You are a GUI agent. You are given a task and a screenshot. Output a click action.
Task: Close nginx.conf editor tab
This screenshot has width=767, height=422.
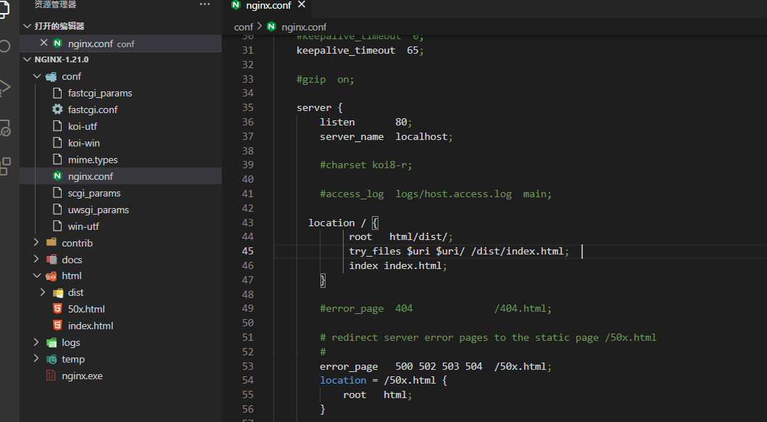(302, 4)
